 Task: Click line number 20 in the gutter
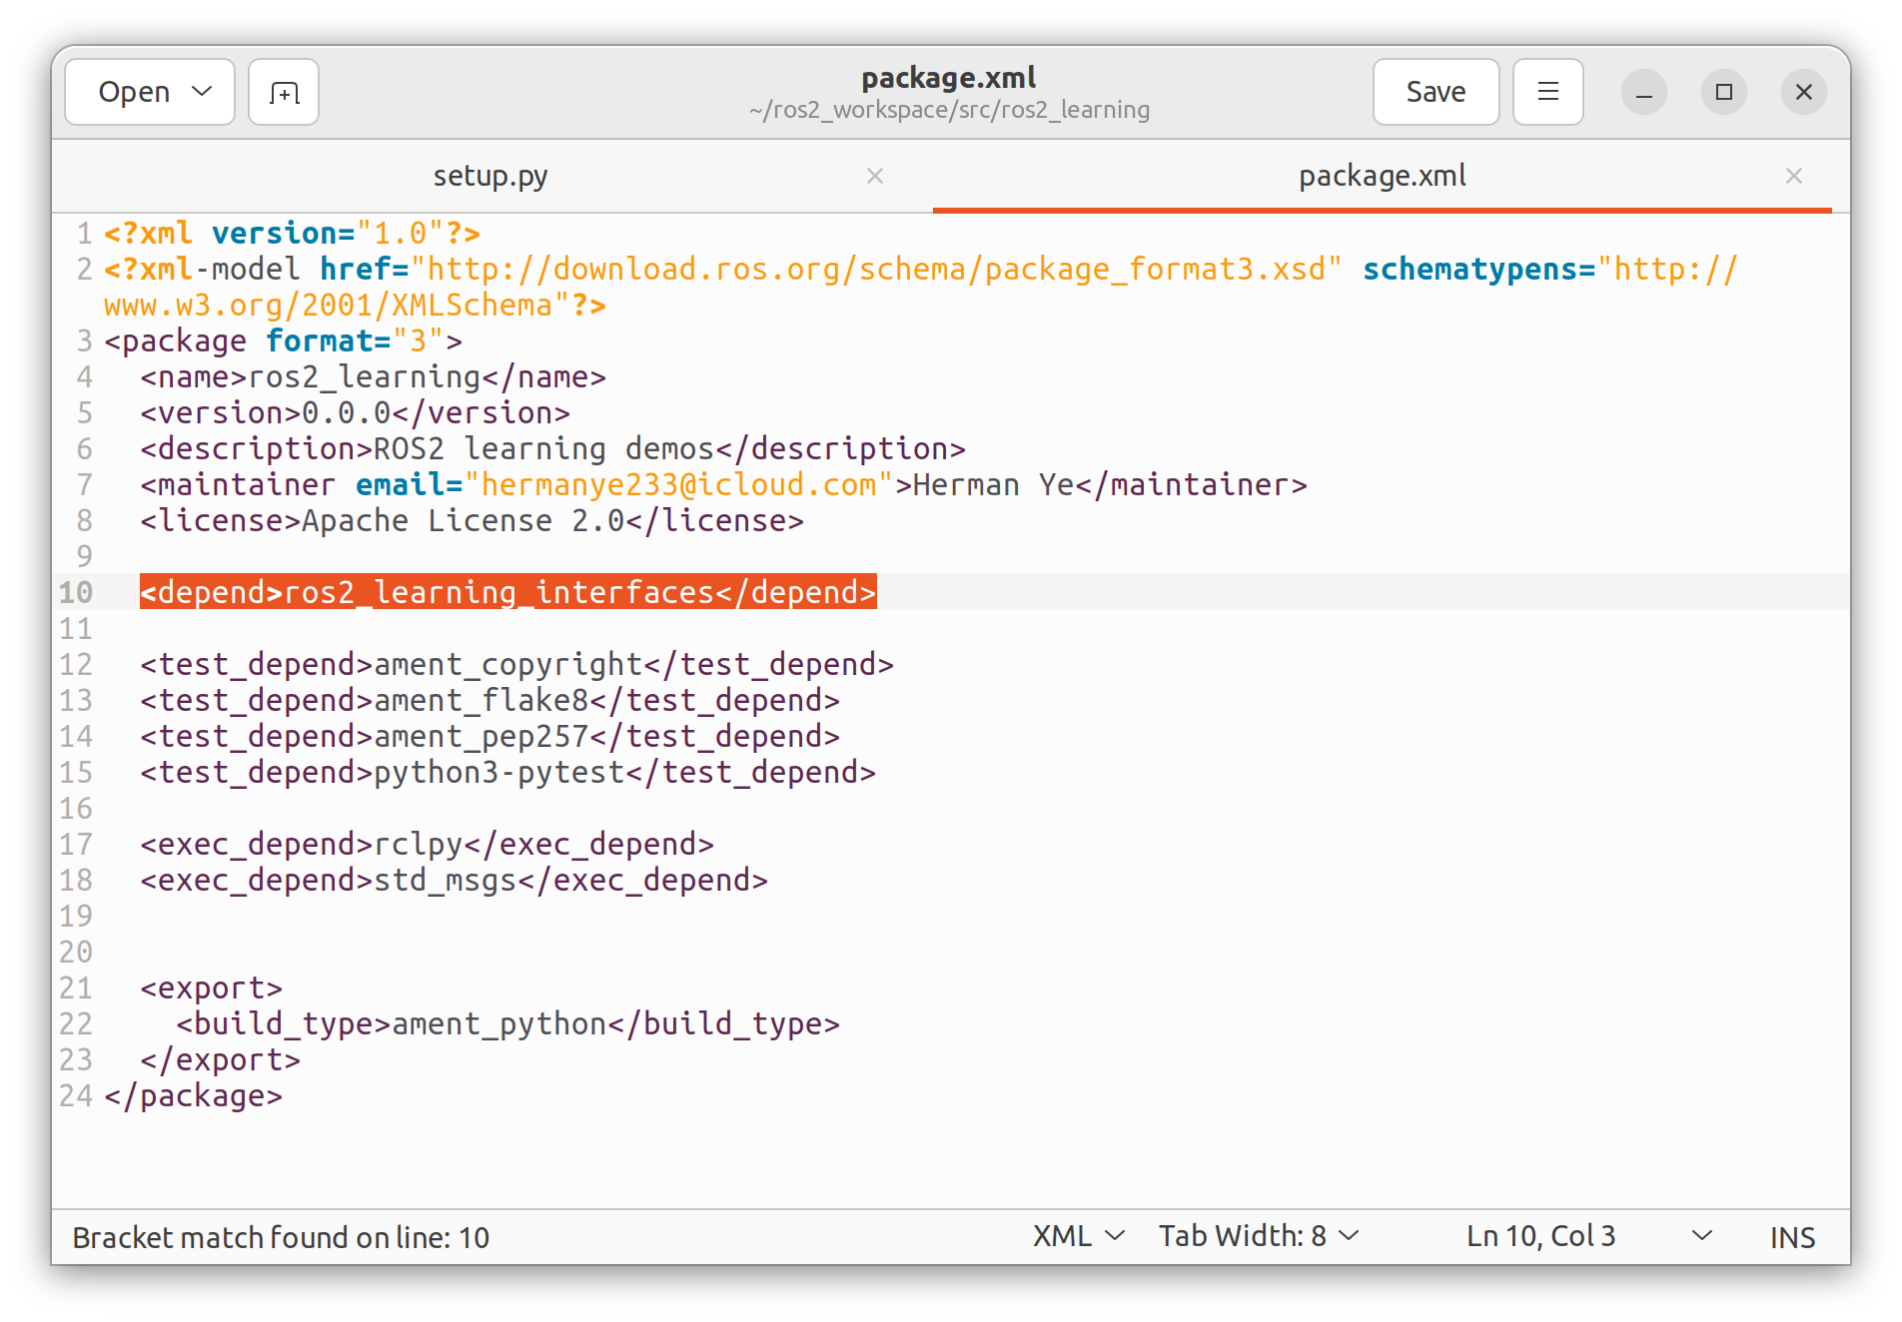[75, 952]
